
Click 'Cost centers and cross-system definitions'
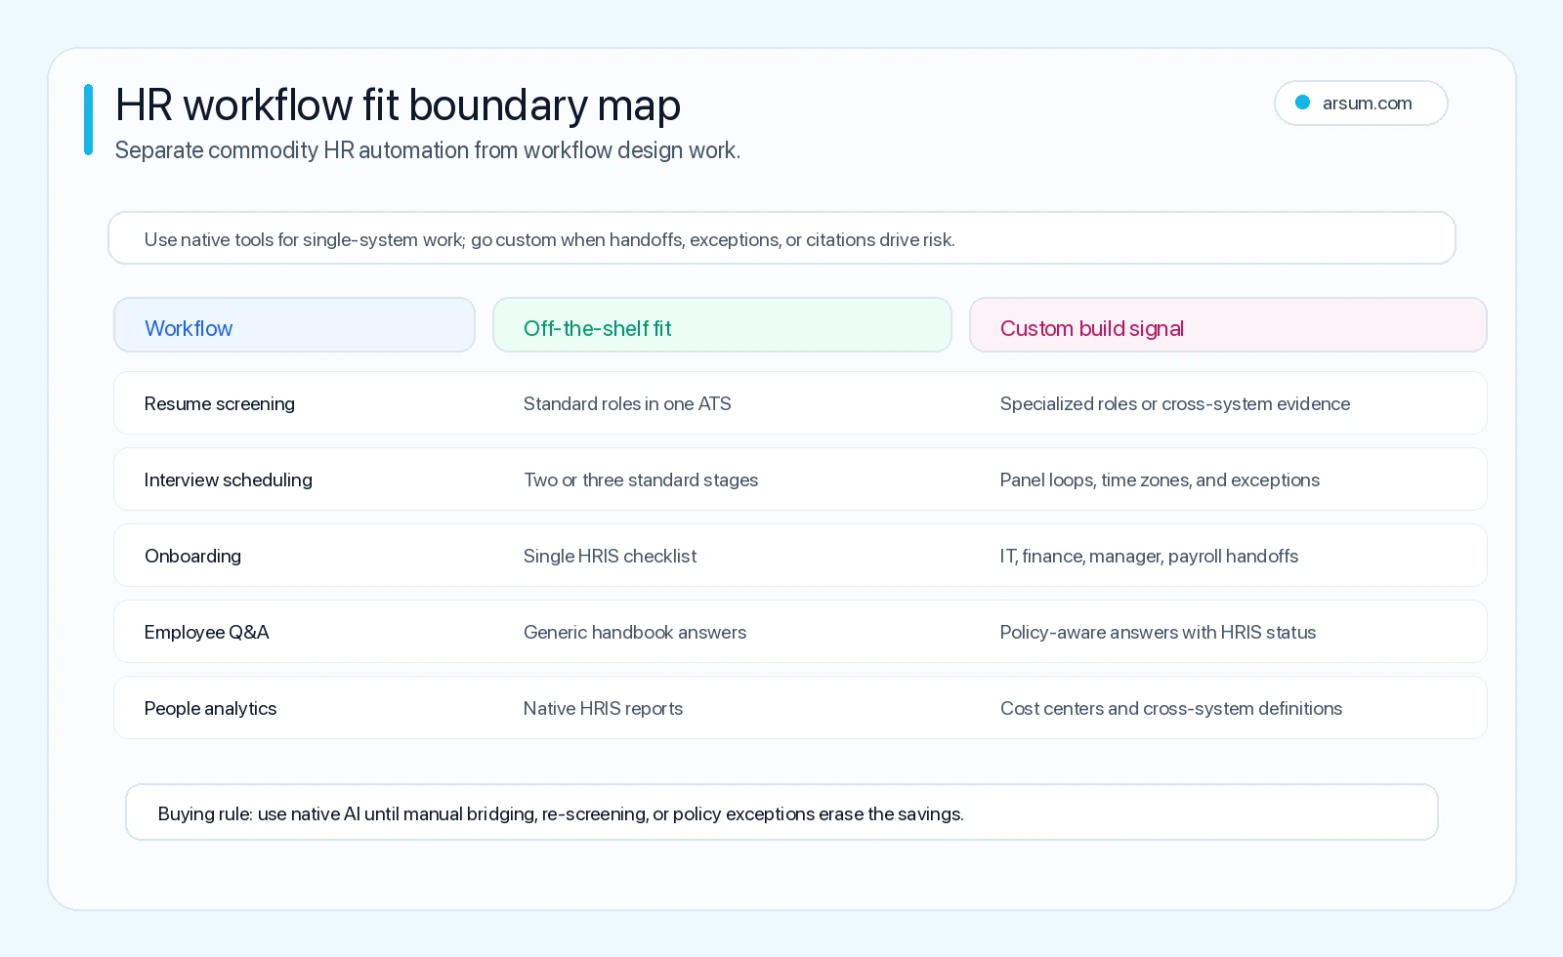(1171, 708)
